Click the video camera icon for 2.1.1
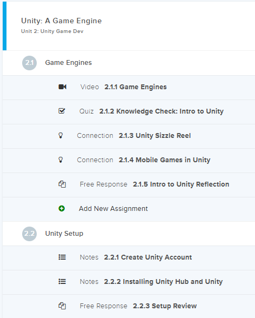The image size is (255, 318). [62, 87]
